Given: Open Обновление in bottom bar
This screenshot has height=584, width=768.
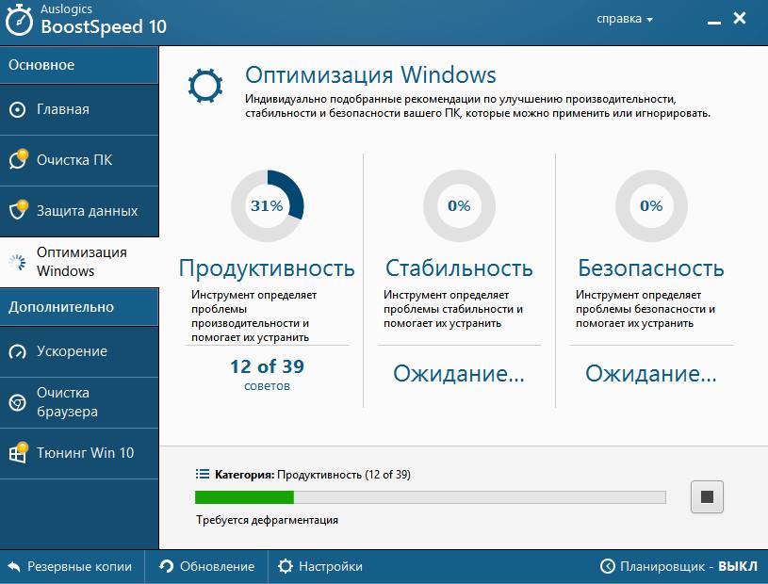Looking at the screenshot, I should 206,566.
